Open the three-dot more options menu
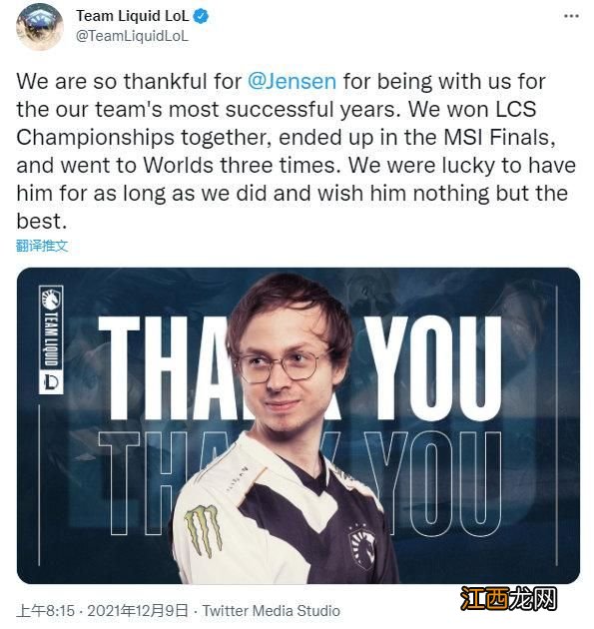The image size is (594, 629). tap(571, 16)
